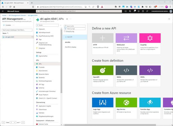
Task: Favorite dri-apim-6541 with the star icon
Action: pyautogui.click(x=67, y=19)
